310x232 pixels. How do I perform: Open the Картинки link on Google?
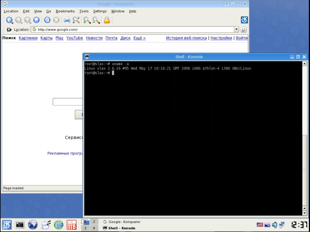[x=28, y=38]
